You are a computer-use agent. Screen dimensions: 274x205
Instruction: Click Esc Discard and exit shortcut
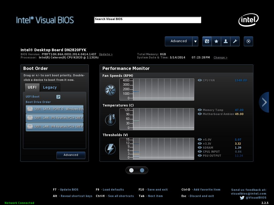pyautogui.click(x=198, y=196)
